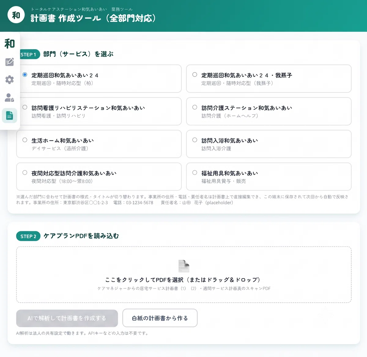The height and width of the screenshot is (357, 367).
Task: Click 白紙の計画書から作る button
Action: [x=160, y=318]
